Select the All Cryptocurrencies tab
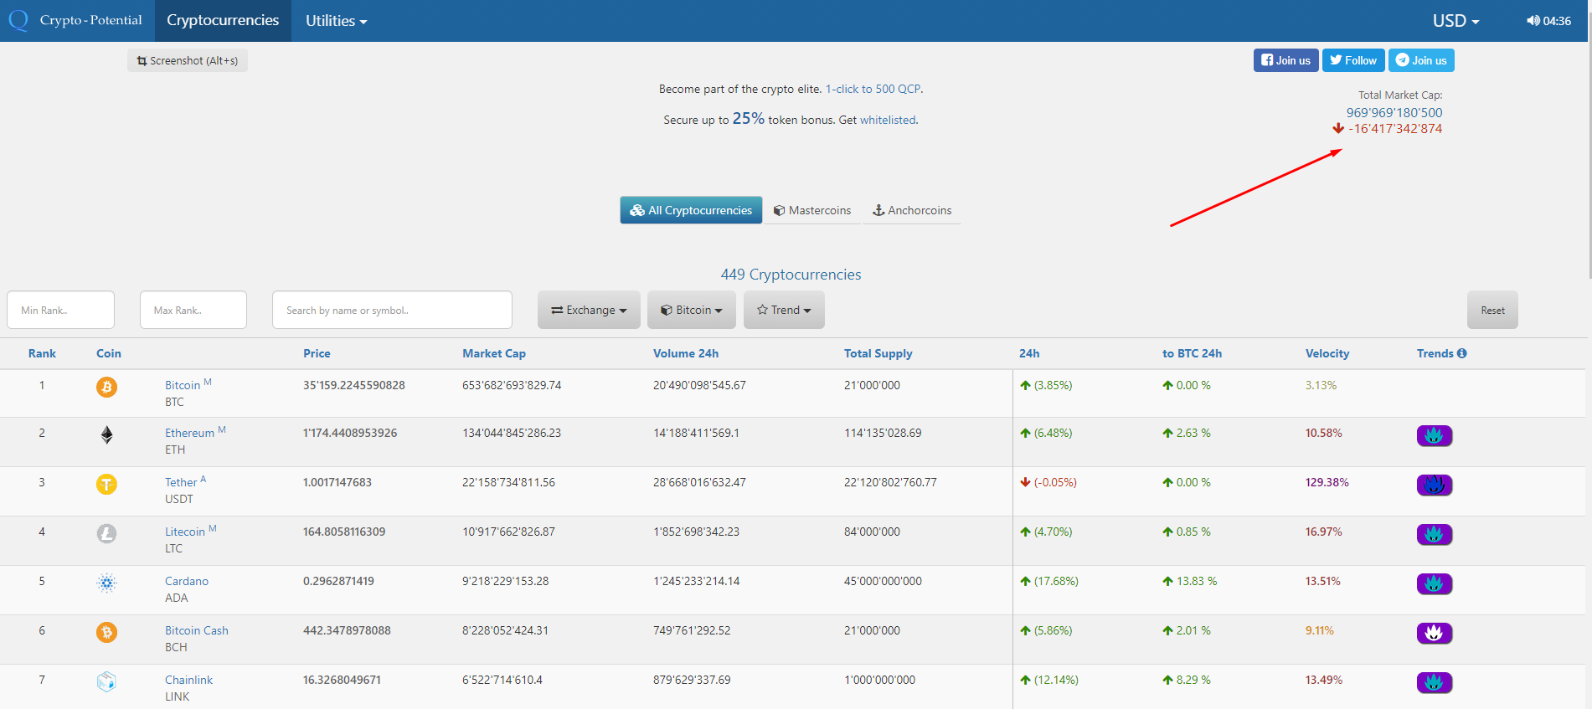This screenshot has width=1592, height=709. 691,210
